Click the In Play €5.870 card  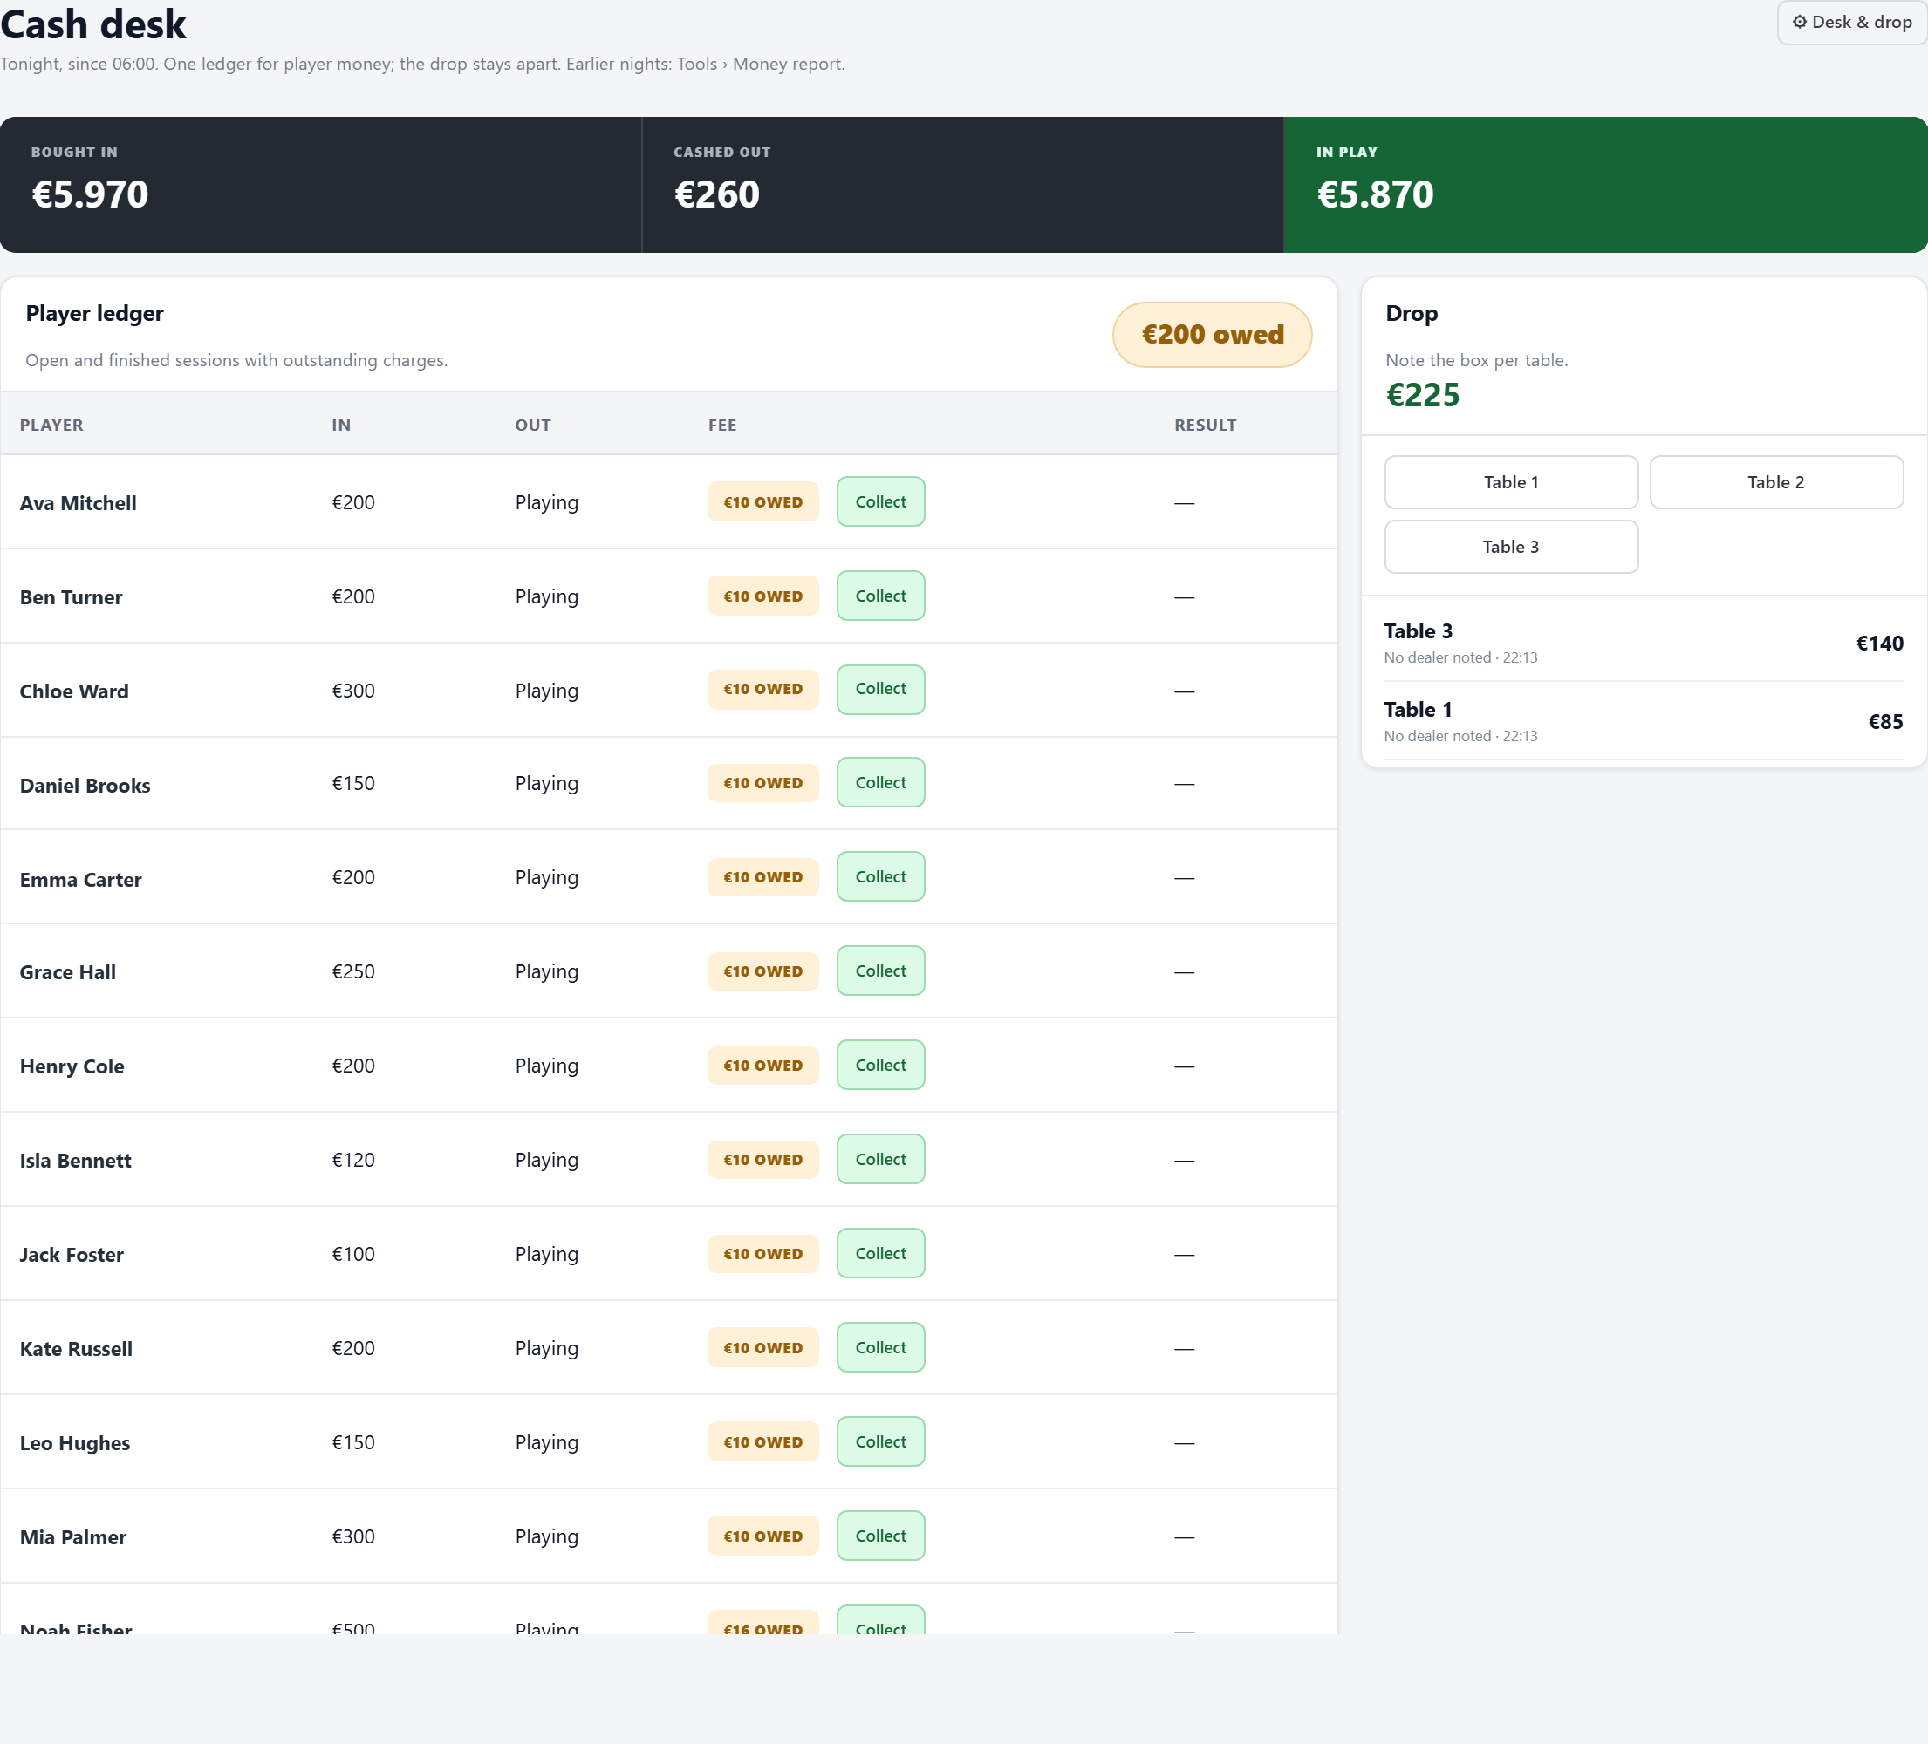[1604, 185]
